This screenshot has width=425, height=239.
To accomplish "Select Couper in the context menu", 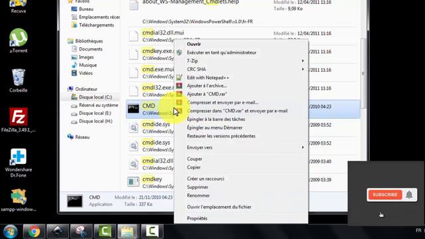I will click(195, 159).
